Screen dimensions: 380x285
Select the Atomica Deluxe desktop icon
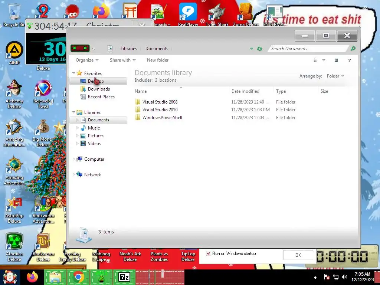tap(14, 247)
